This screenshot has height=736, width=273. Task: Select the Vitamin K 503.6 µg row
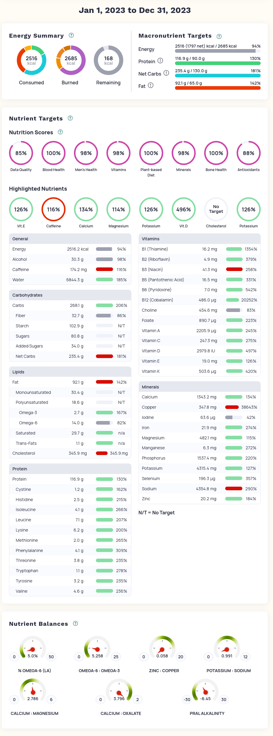click(x=200, y=371)
